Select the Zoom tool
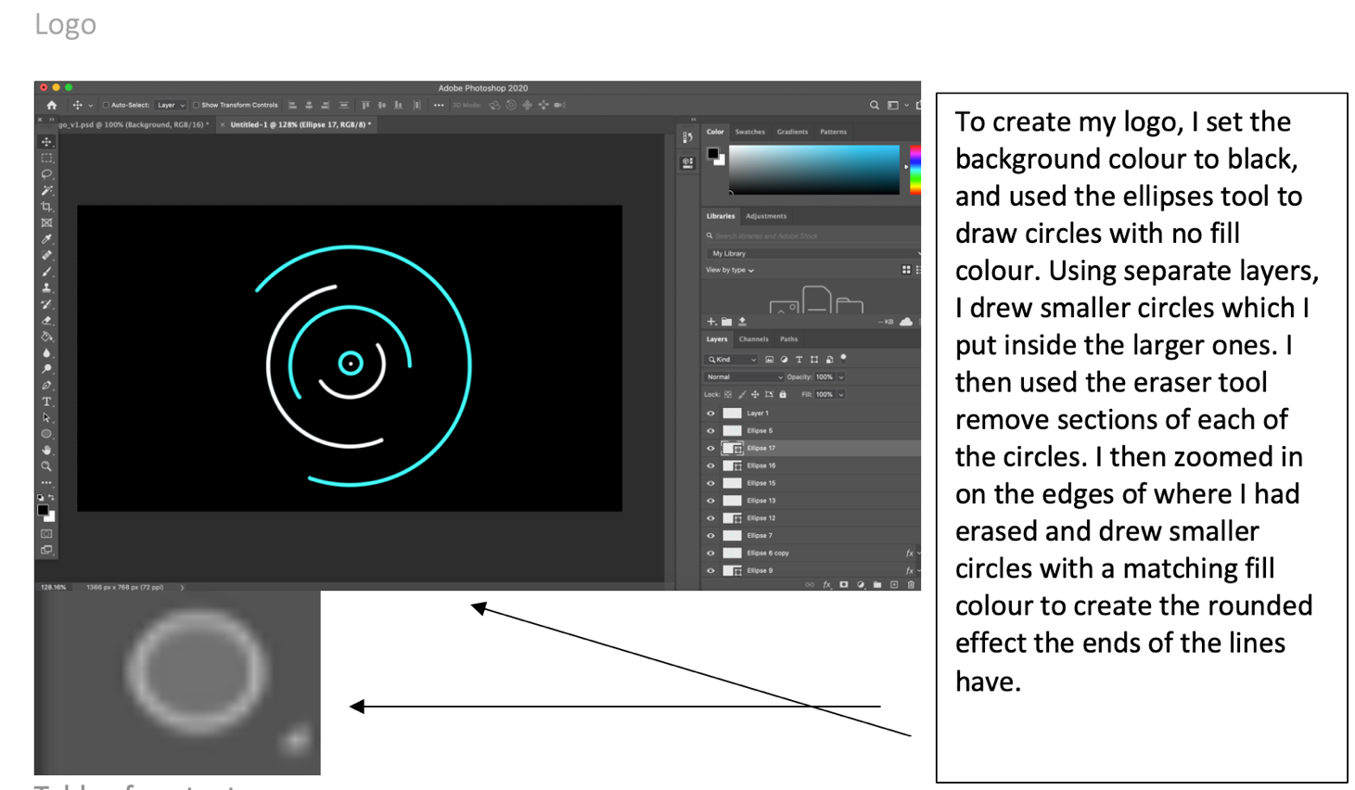Viewport: 1355px width, 790px height. pyautogui.click(x=46, y=466)
